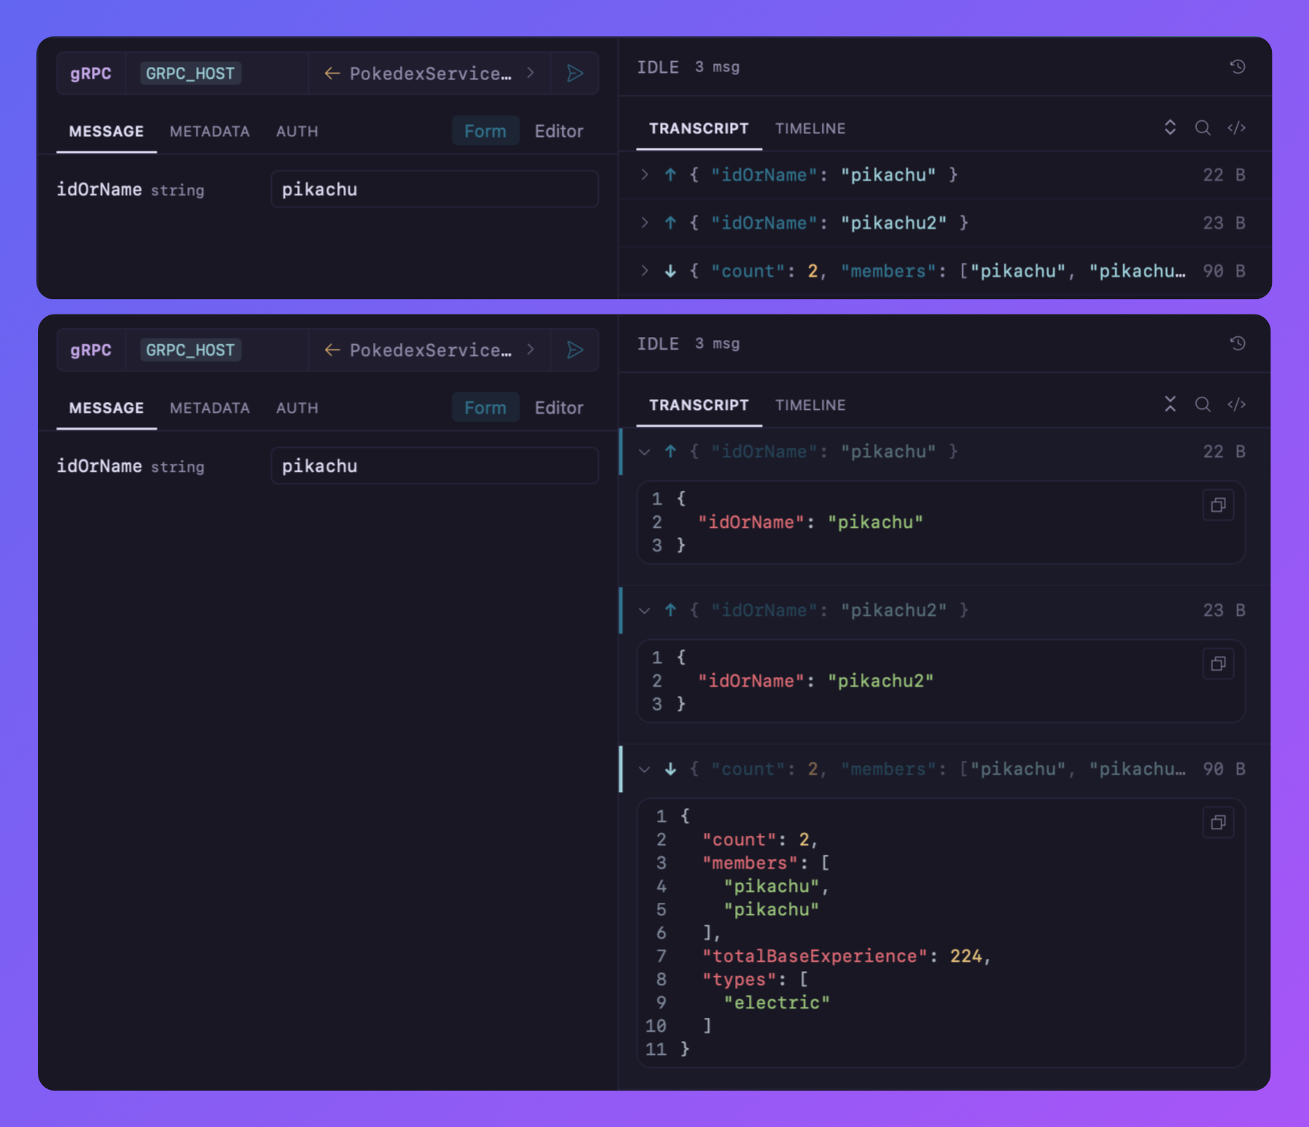This screenshot has height=1127, width=1309.
Task: Switch to Form mode in bottom panel
Action: [x=485, y=408]
